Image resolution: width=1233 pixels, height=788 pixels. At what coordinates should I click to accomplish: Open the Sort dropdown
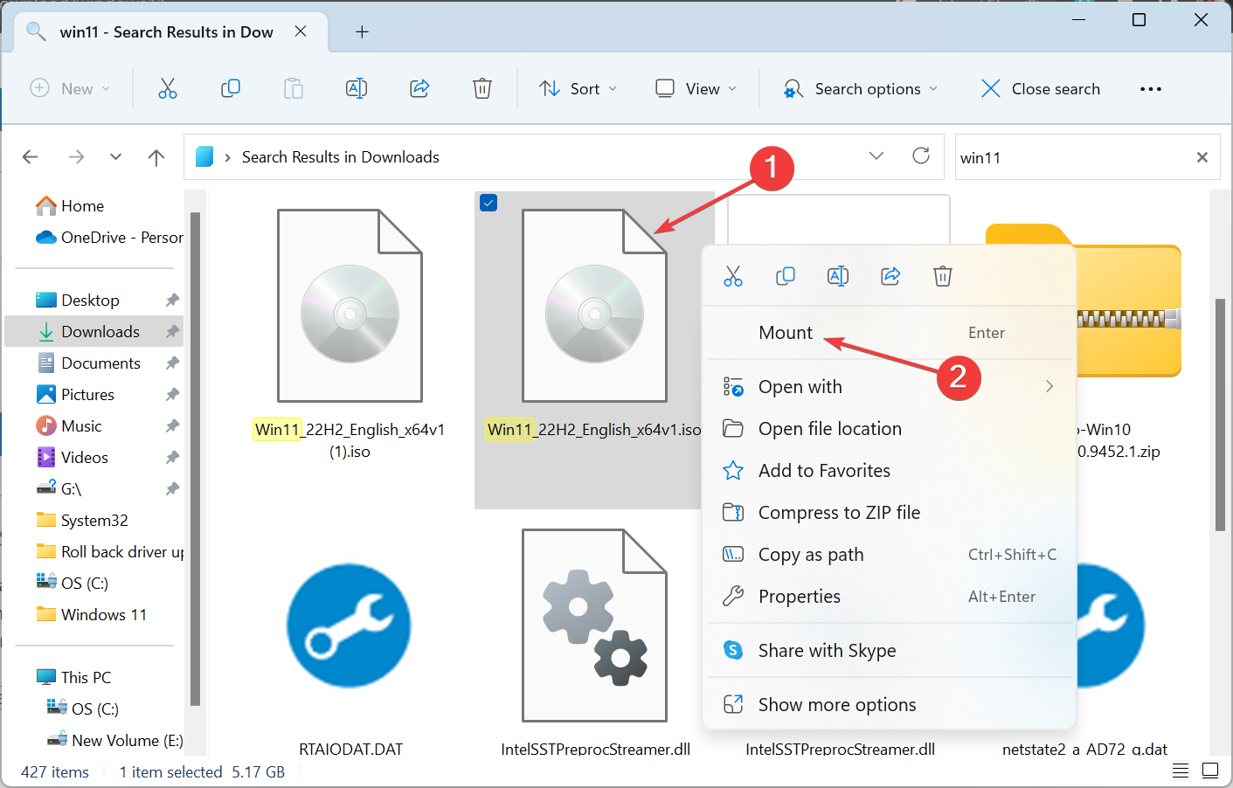click(x=578, y=88)
